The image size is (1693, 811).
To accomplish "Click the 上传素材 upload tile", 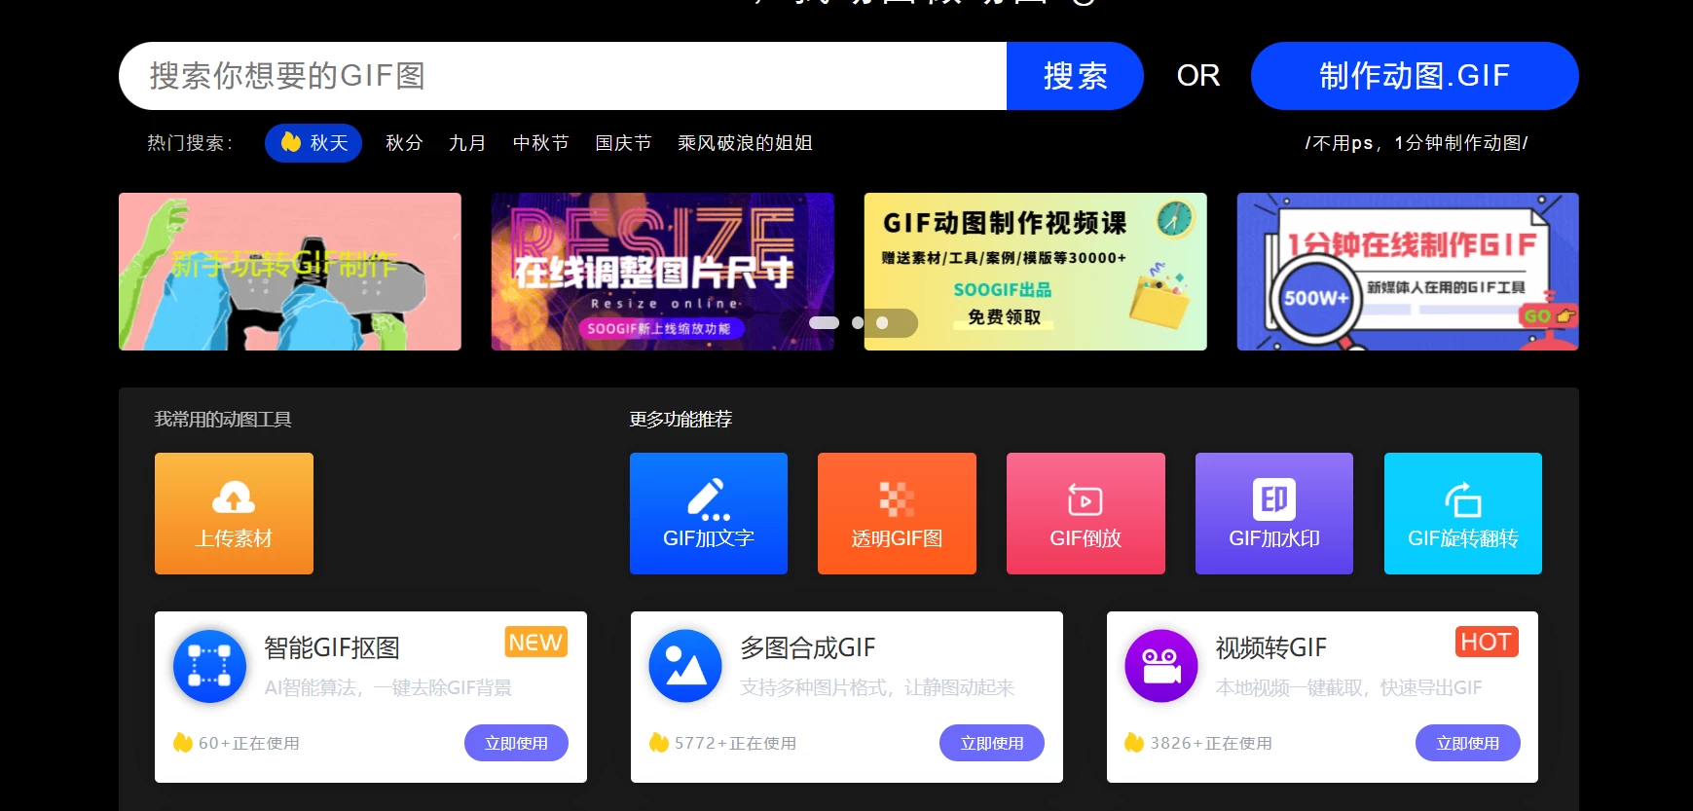I will click(234, 513).
